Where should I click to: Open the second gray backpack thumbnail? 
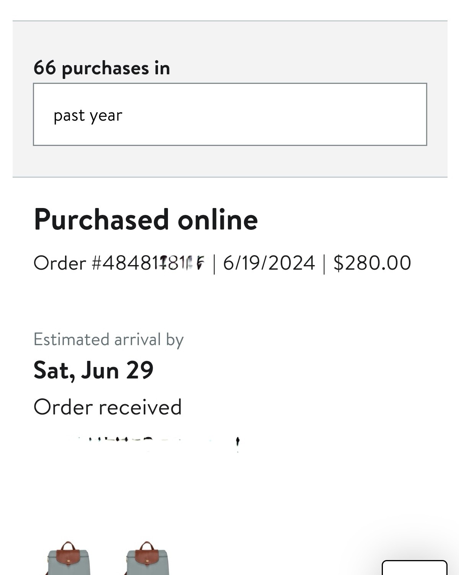click(147, 558)
